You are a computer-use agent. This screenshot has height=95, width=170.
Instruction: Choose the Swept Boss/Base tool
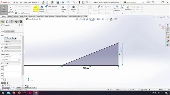(x=51, y=6)
